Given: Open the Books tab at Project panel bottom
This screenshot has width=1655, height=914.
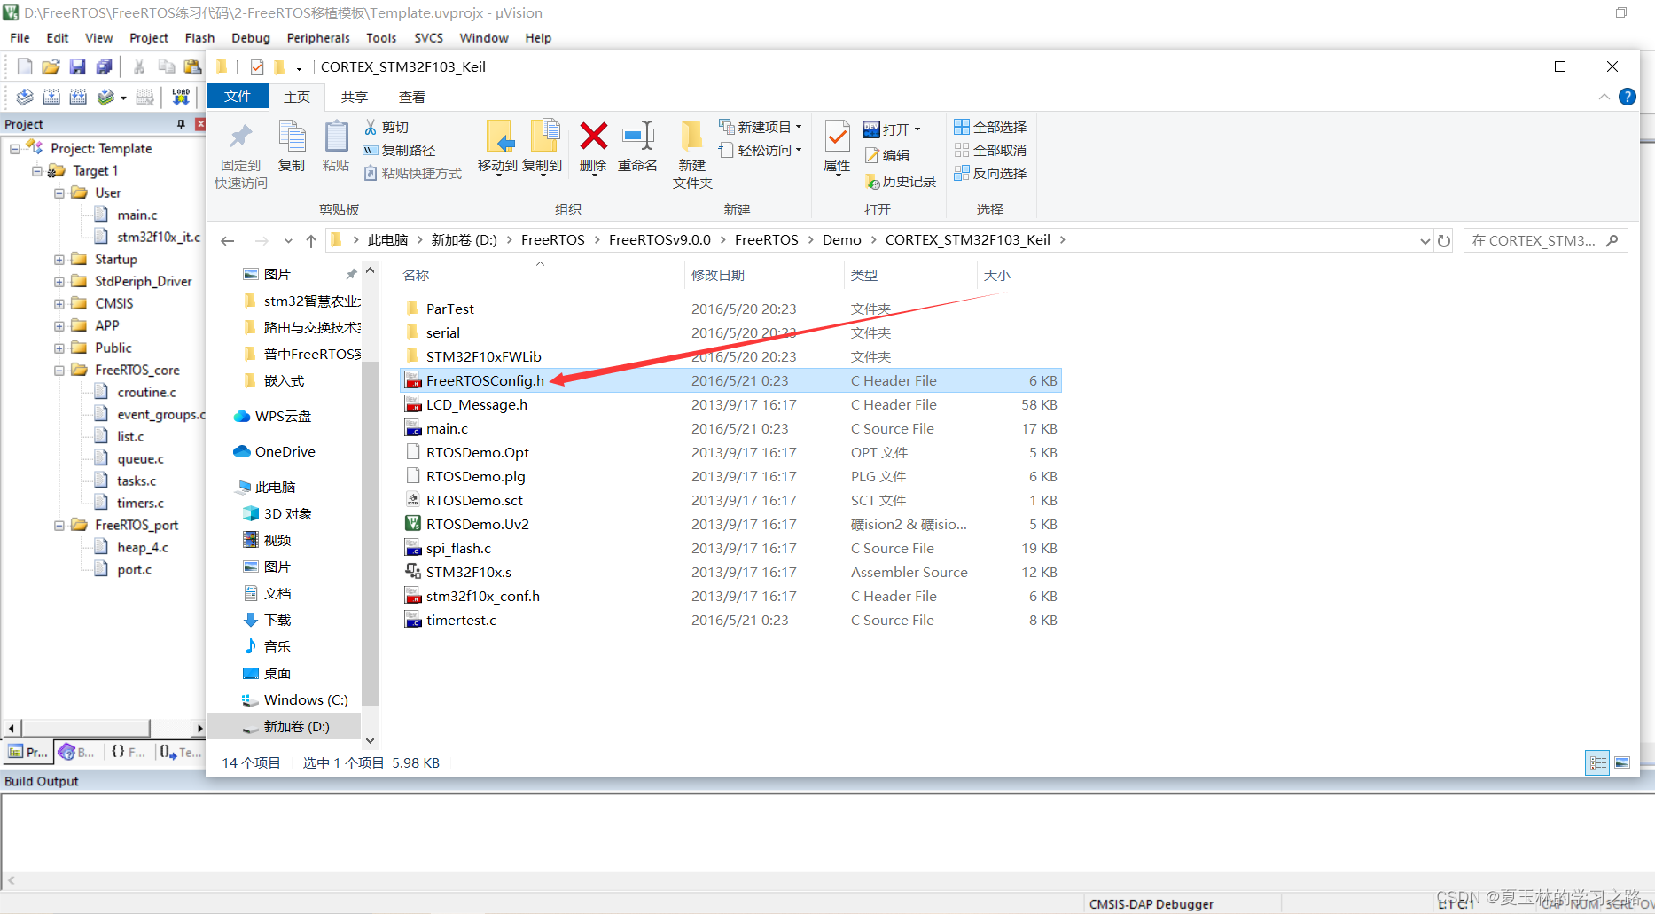Looking at the screenshot, I should (77, 752).
